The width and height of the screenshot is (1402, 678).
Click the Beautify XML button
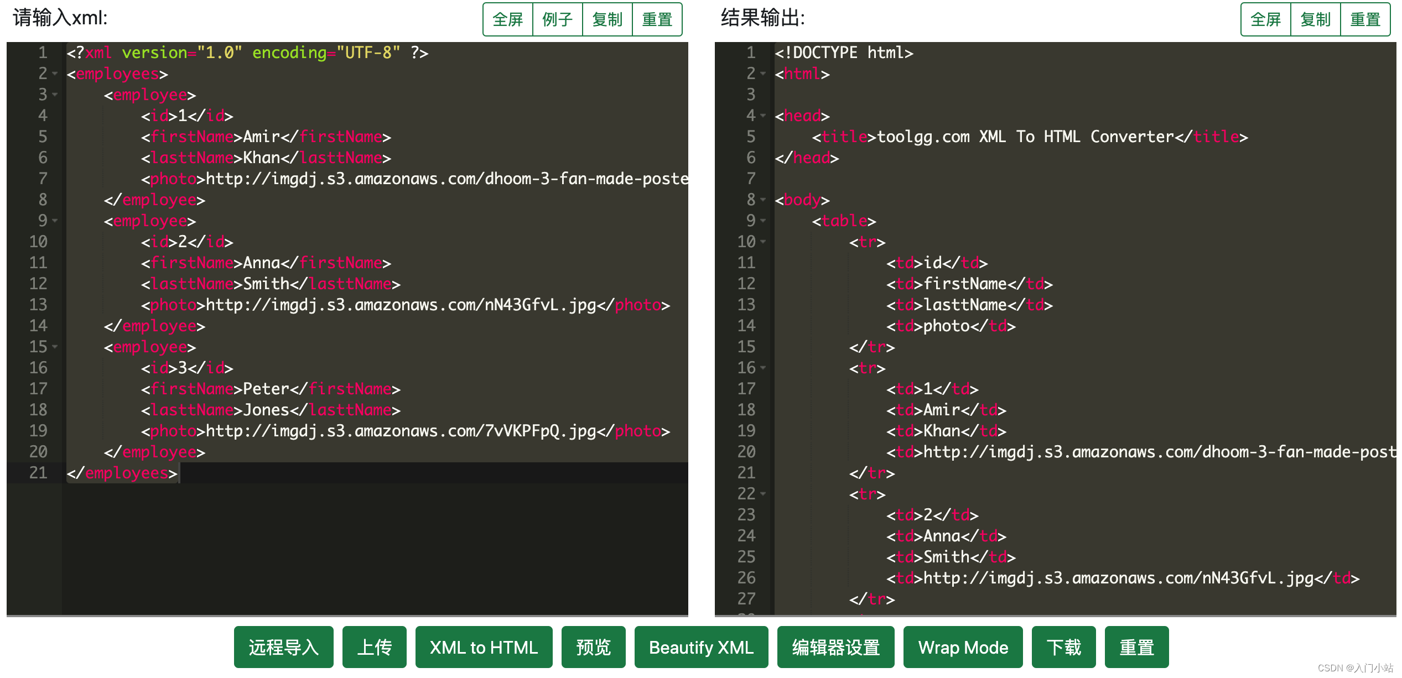(x=700, y=647)
